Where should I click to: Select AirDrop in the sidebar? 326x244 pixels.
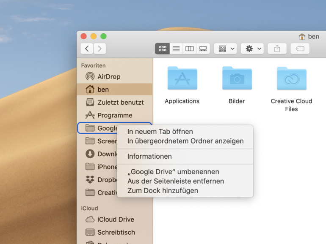point(109,76)
